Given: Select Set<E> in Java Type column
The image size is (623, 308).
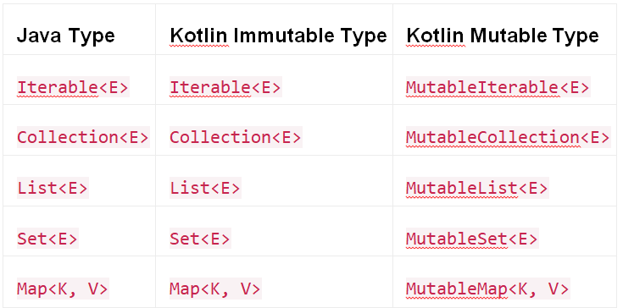Looking at the screenshot, I should tap(47, 239).
